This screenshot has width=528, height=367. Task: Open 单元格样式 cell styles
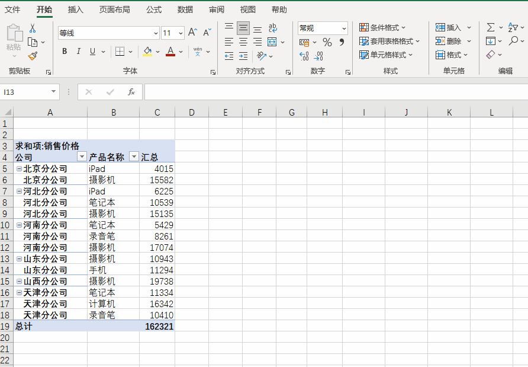tap(386, 55)
